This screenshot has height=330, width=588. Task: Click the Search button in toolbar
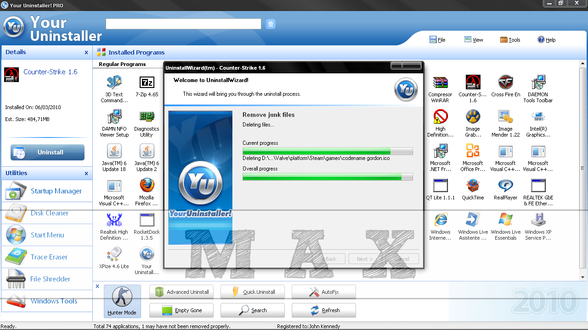point(253,310)
